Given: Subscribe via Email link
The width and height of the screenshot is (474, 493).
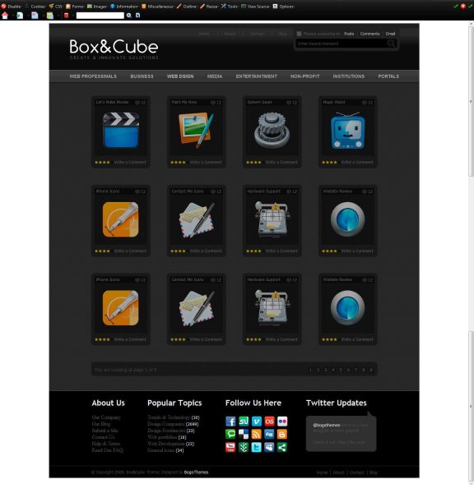Looking at the screenshot, I should pyautogui.click(x=390, y=34).
